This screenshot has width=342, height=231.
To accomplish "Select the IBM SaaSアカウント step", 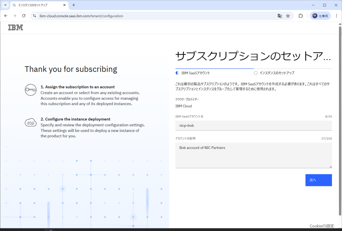I will click(x=193, y=73).
